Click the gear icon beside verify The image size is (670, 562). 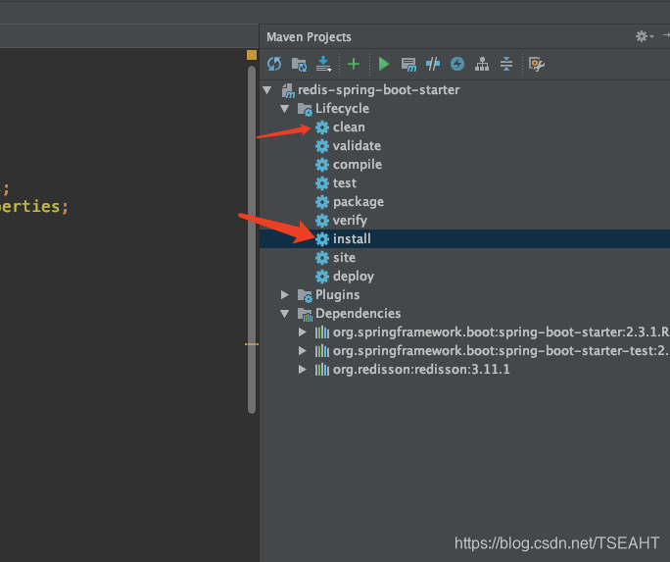click(x=322, y=221)
